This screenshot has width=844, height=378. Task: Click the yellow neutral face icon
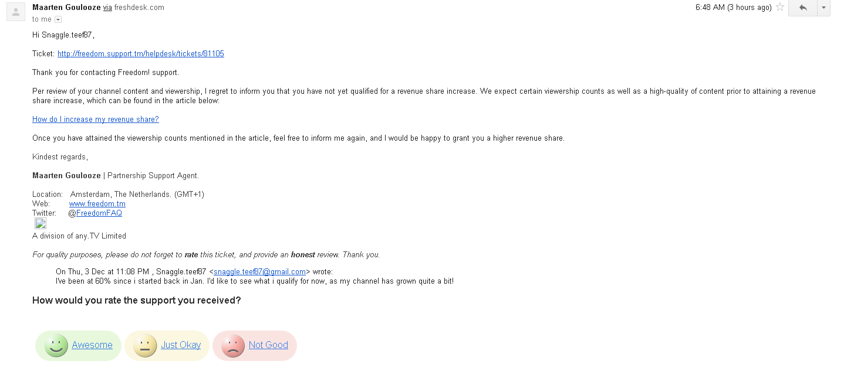(x=144, y=345)
